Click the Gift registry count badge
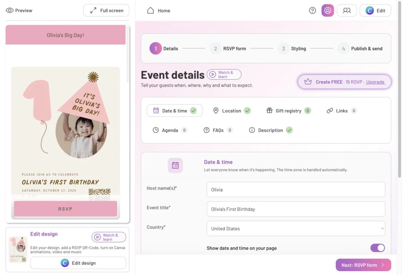 (x=307, y=111)
